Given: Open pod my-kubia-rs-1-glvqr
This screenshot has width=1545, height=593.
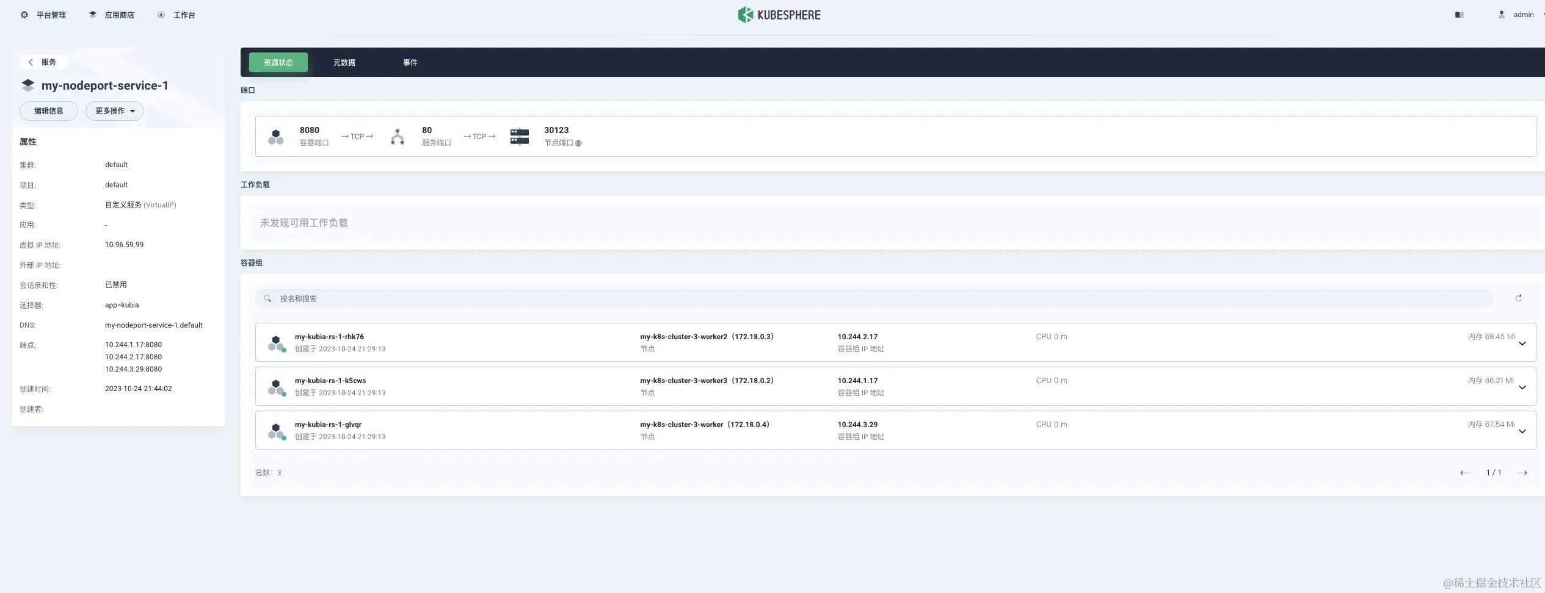Looking at the screenshot, I should click(328, 425).
